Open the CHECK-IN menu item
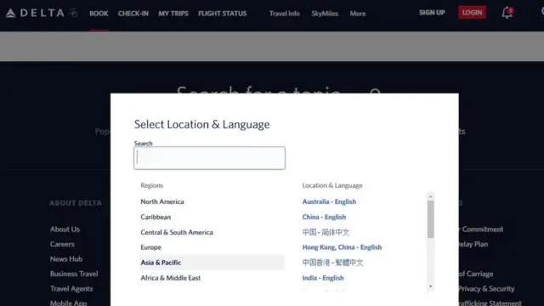Viewport: 544px width, 306px height. 133,14
